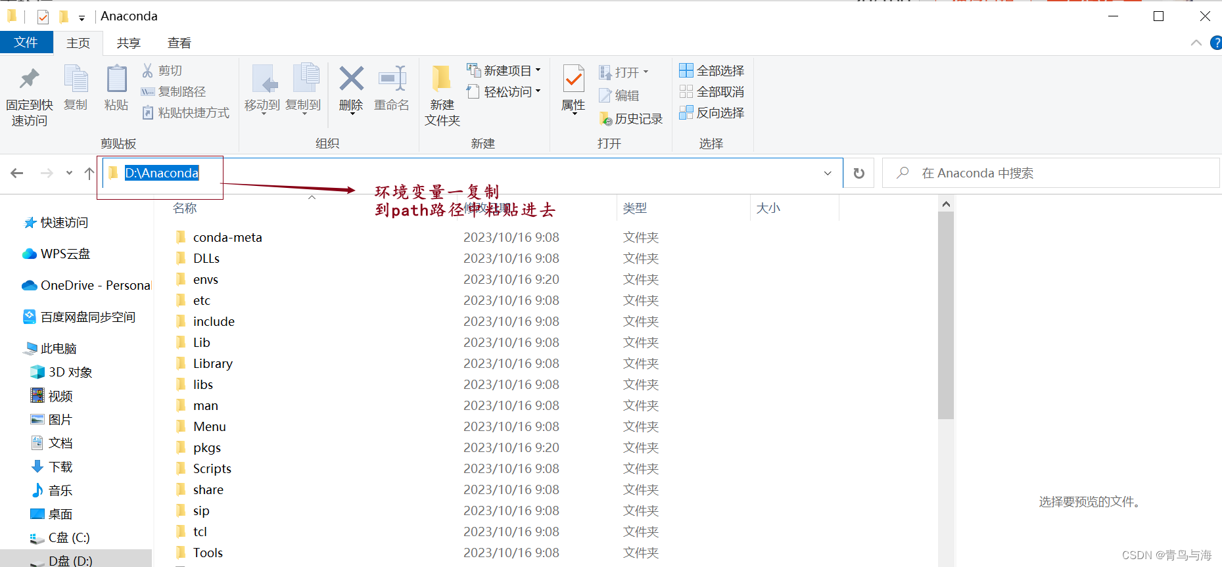Select the C盘 (C:) drive

pyautogui.click(x=60, y=537)
